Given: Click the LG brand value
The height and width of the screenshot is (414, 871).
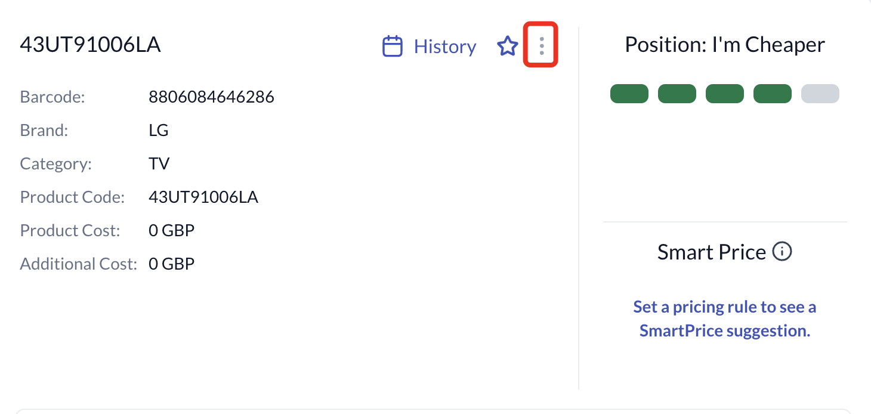Looking at the screenshot, I should 159,130.
